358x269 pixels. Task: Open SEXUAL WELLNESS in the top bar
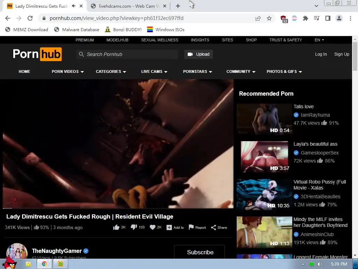(x=159, y=40)
